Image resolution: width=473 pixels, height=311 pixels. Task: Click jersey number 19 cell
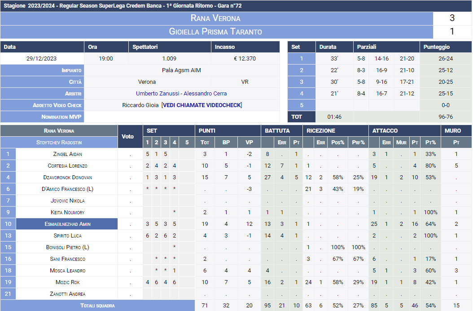[8, 282]
